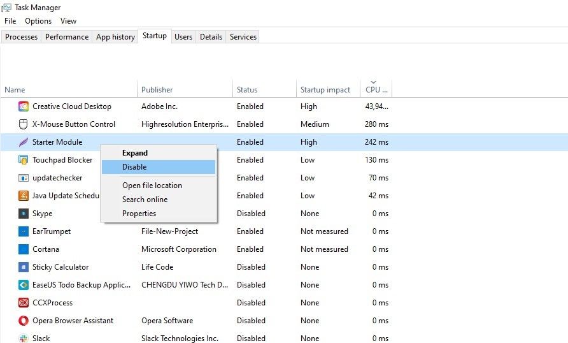Choose Expand in the context menu
Viewport: 568px width, 343px height.
(135, 153)
